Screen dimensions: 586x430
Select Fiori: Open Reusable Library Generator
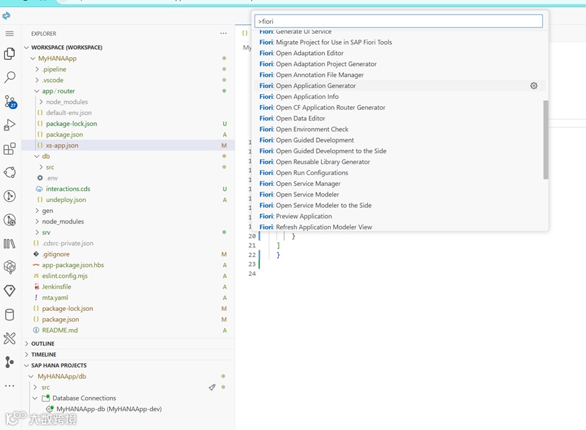[x=400, y=162]
